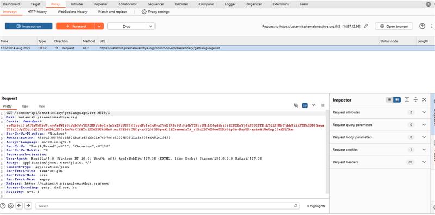Select the getLanguageList request row
Screen dimensions: 435x215
(x=217, y=48)
